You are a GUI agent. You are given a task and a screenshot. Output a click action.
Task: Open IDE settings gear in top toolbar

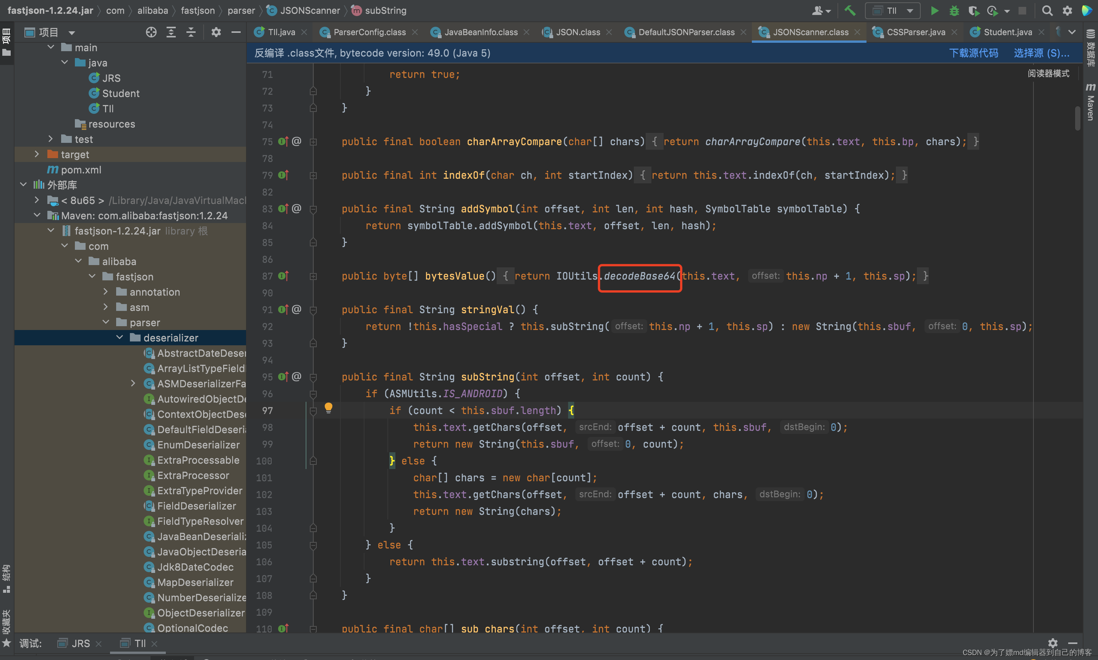[x=1067, y=11]
